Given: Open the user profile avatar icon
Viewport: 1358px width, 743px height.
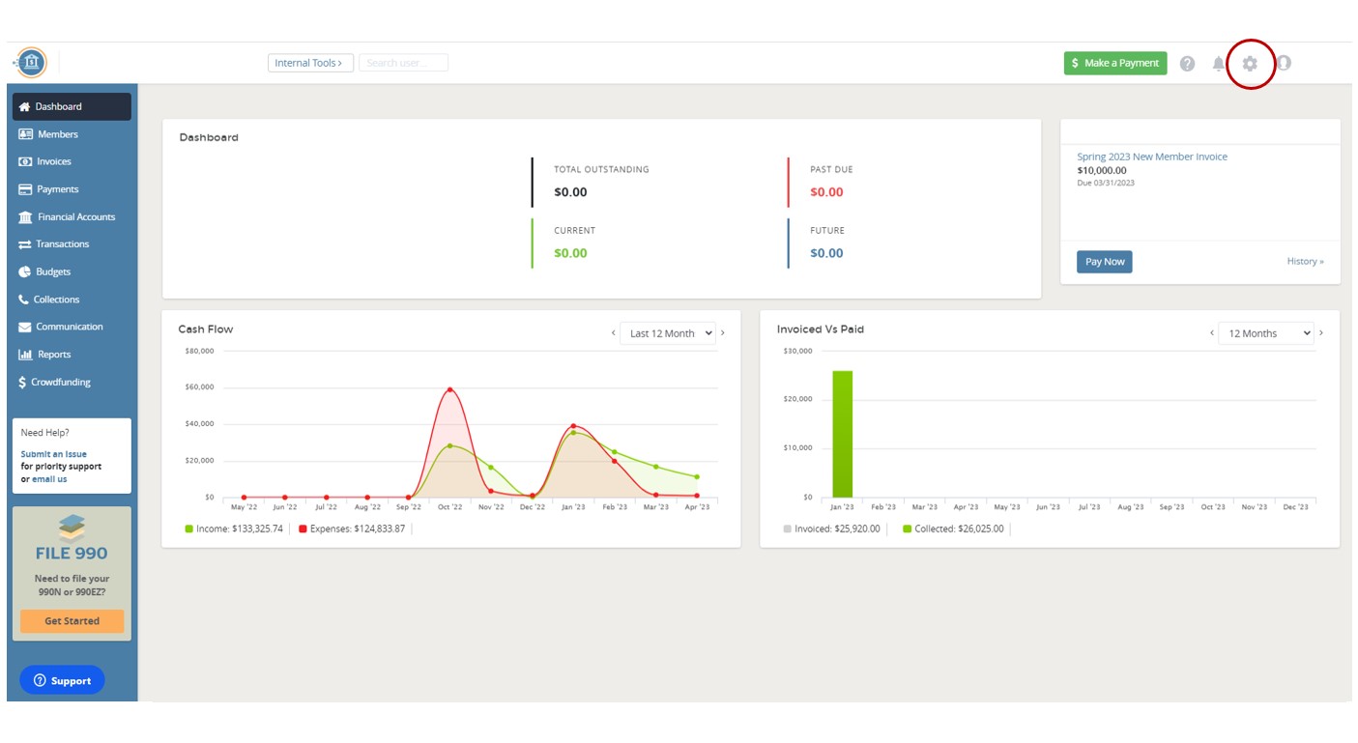Looking at the screenshot, I should pyautogui.click(x=1284, y=63).
